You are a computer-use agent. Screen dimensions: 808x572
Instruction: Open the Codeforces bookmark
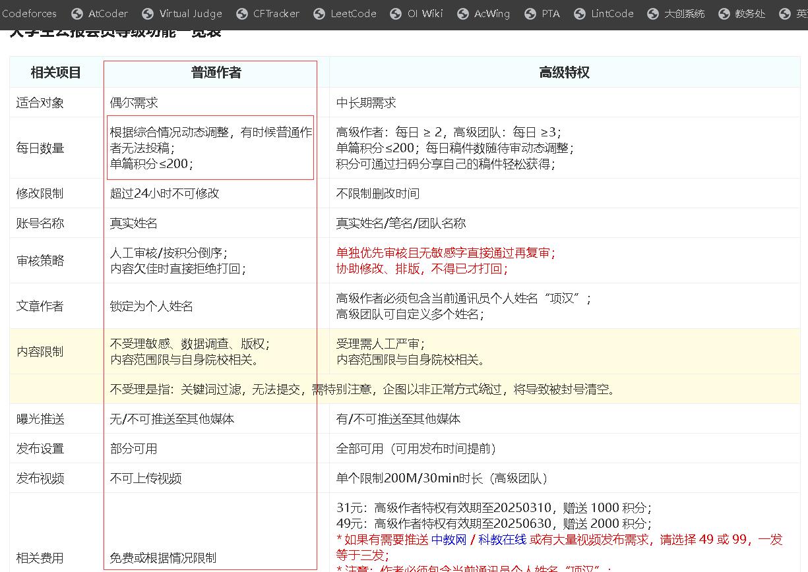coord(29,14)
